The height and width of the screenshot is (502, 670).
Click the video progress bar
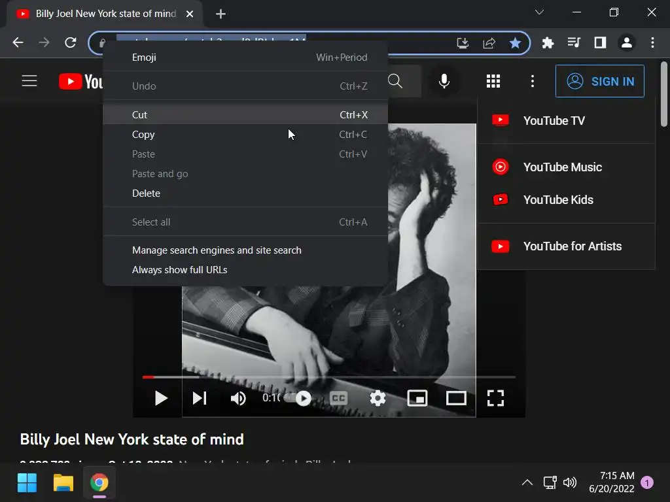329,377
